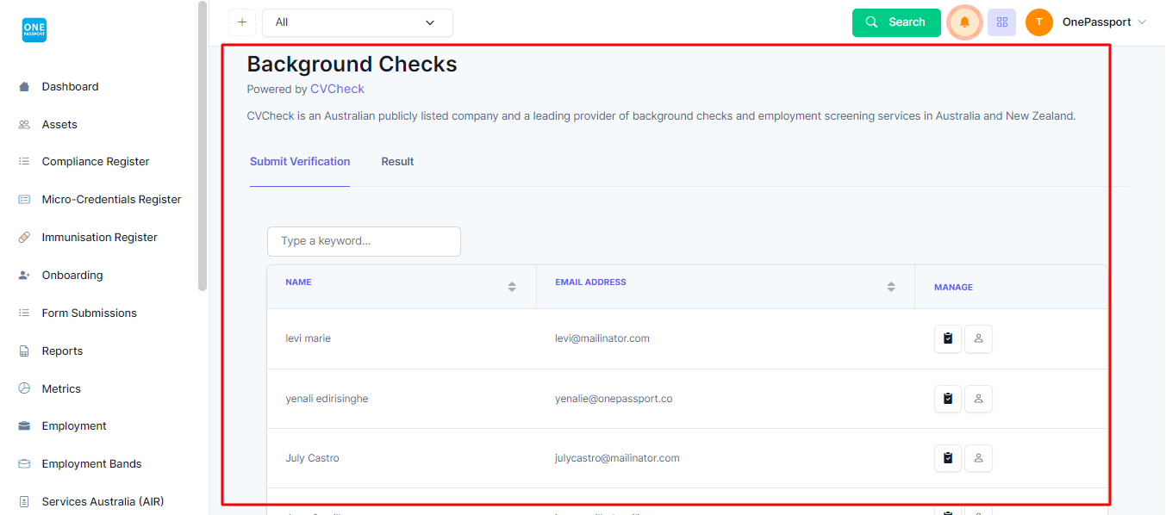Click the Metrics pie chart icon
This screenshot has height=515, width=1166.
[24, 388]
